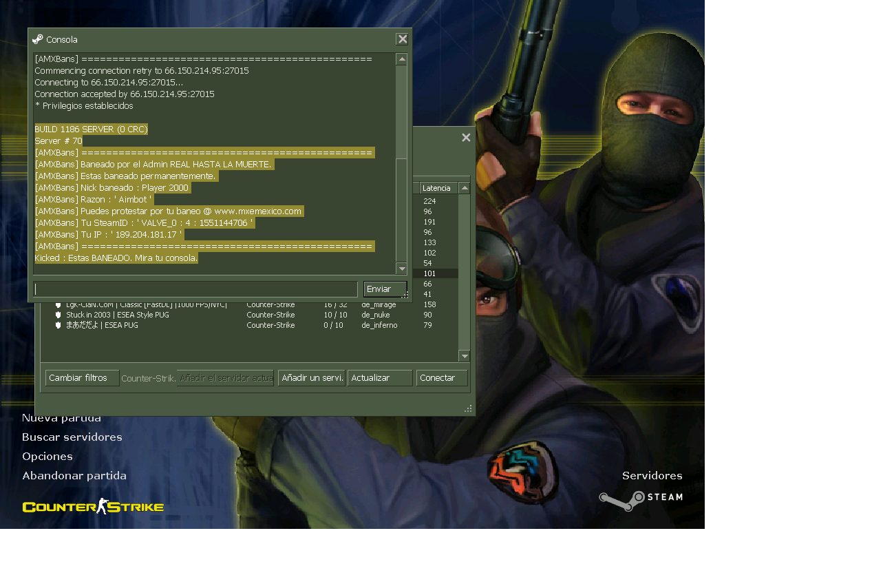Click the Steam icon in Consola title bar
This screenshot has width=883, height=584.
click(37, 39)
